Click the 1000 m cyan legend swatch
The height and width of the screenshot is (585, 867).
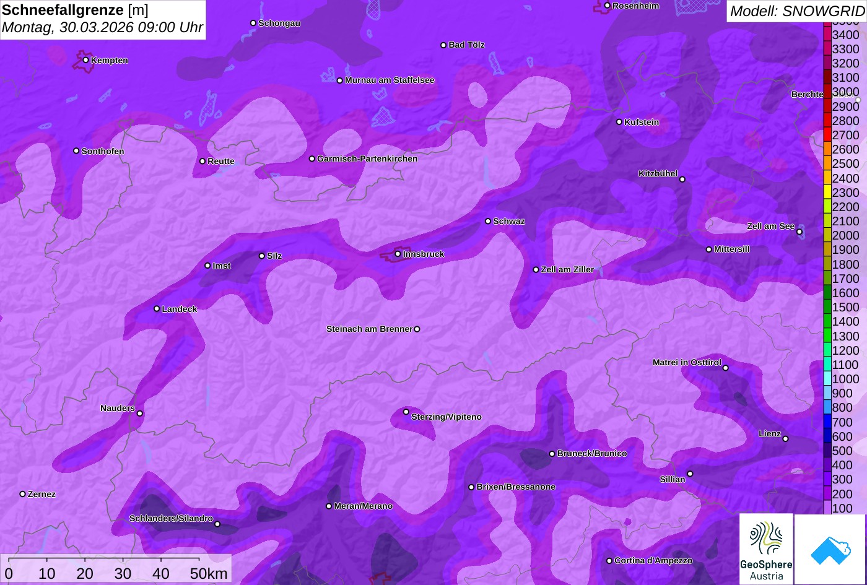pos(827,379)
